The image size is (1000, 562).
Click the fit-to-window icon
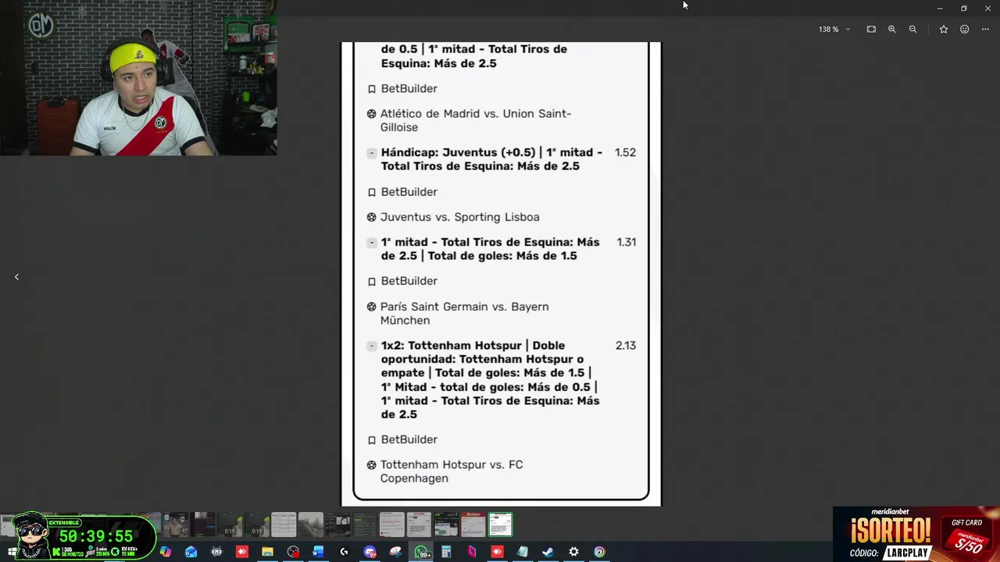(x=871, y=30)
